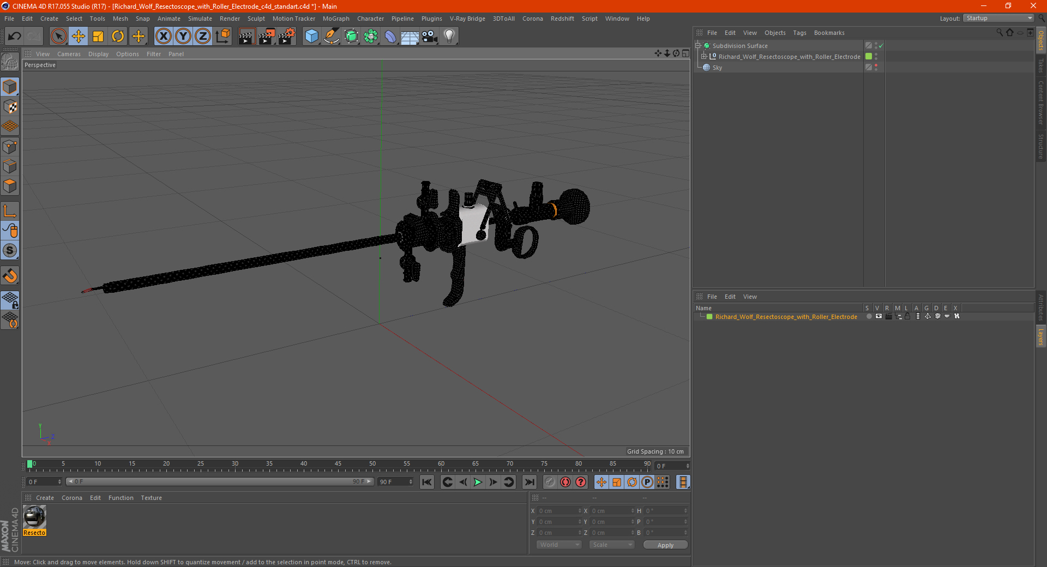Switch to Edges mode
Image resolution: width=1047 pixels, height=567 pixels.
tap(10, 166)
